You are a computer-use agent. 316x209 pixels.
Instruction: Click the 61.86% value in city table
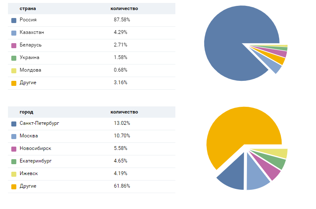click(x=122, y=186)
